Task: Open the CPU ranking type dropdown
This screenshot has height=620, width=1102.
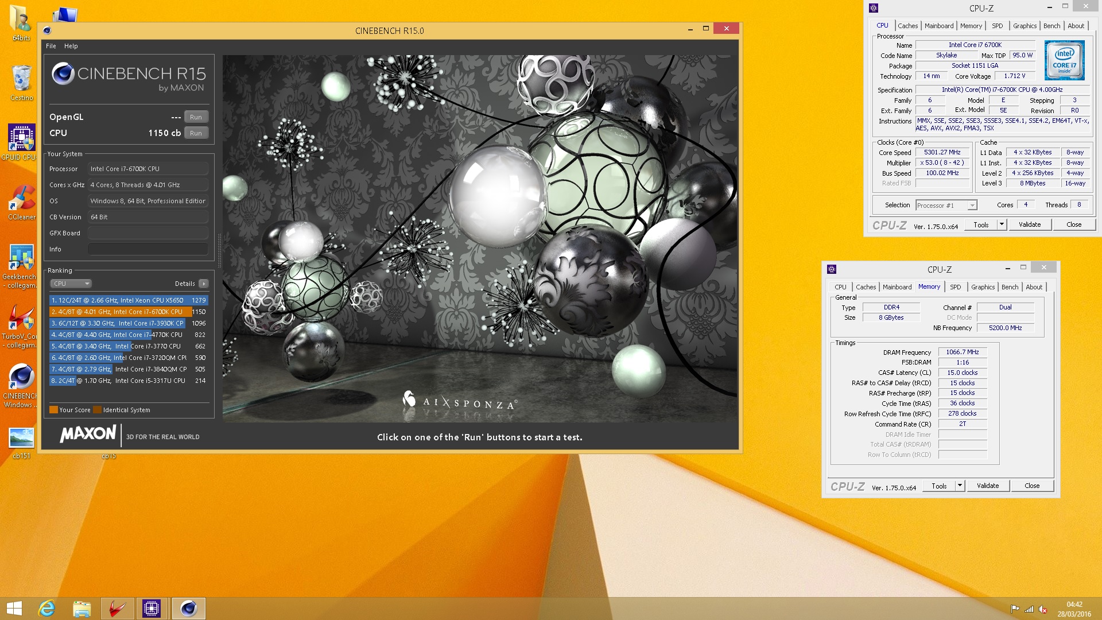Action: tap(71, 284)
